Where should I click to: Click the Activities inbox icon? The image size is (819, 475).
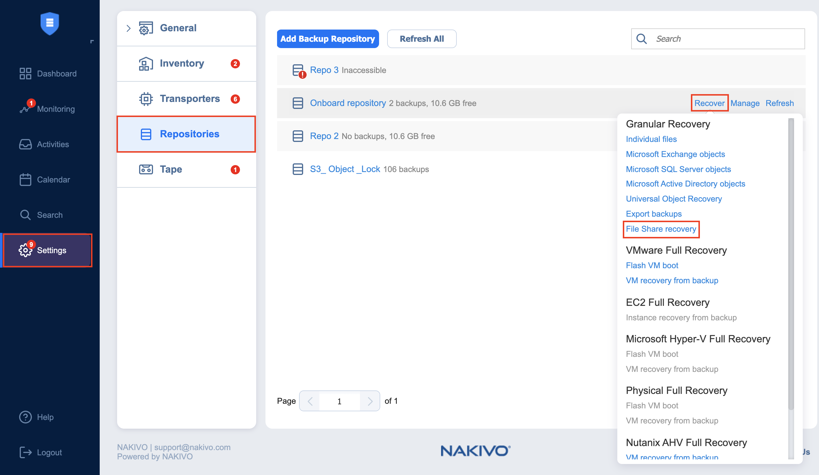(25, 144)
